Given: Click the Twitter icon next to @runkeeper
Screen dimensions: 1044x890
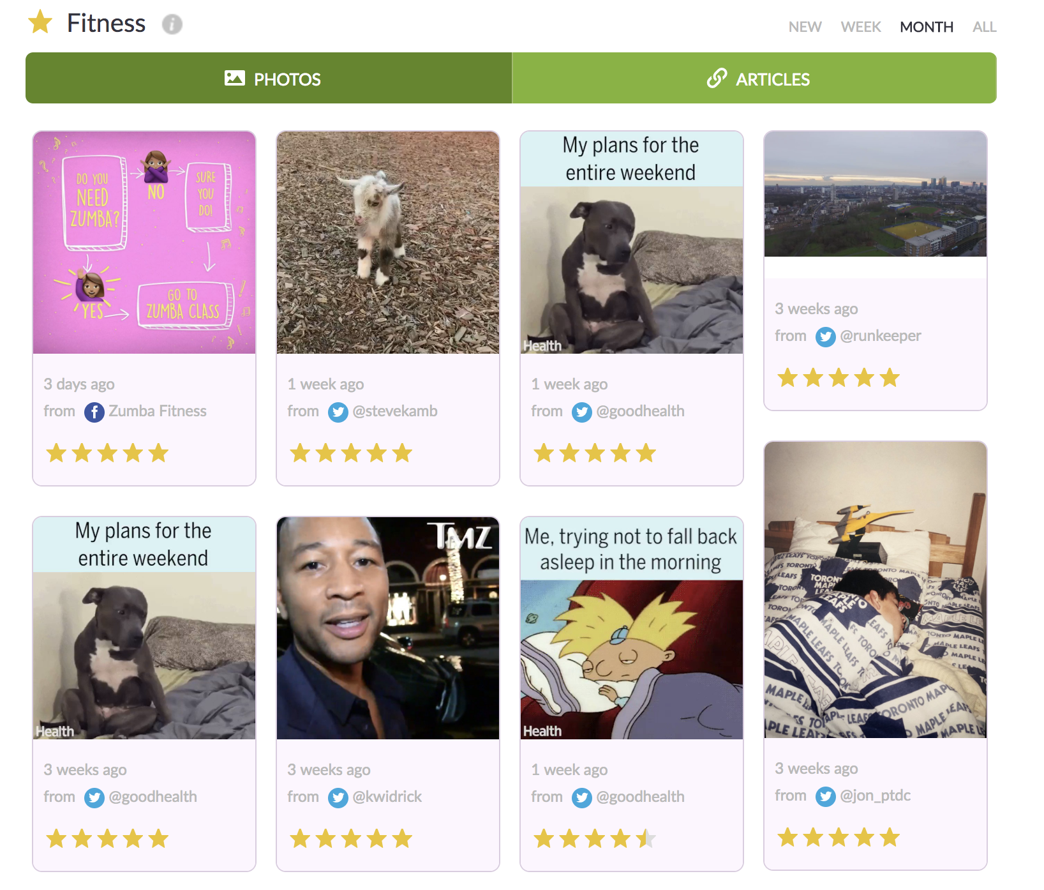Looking at the screenshot, I should tap(826, 336).
